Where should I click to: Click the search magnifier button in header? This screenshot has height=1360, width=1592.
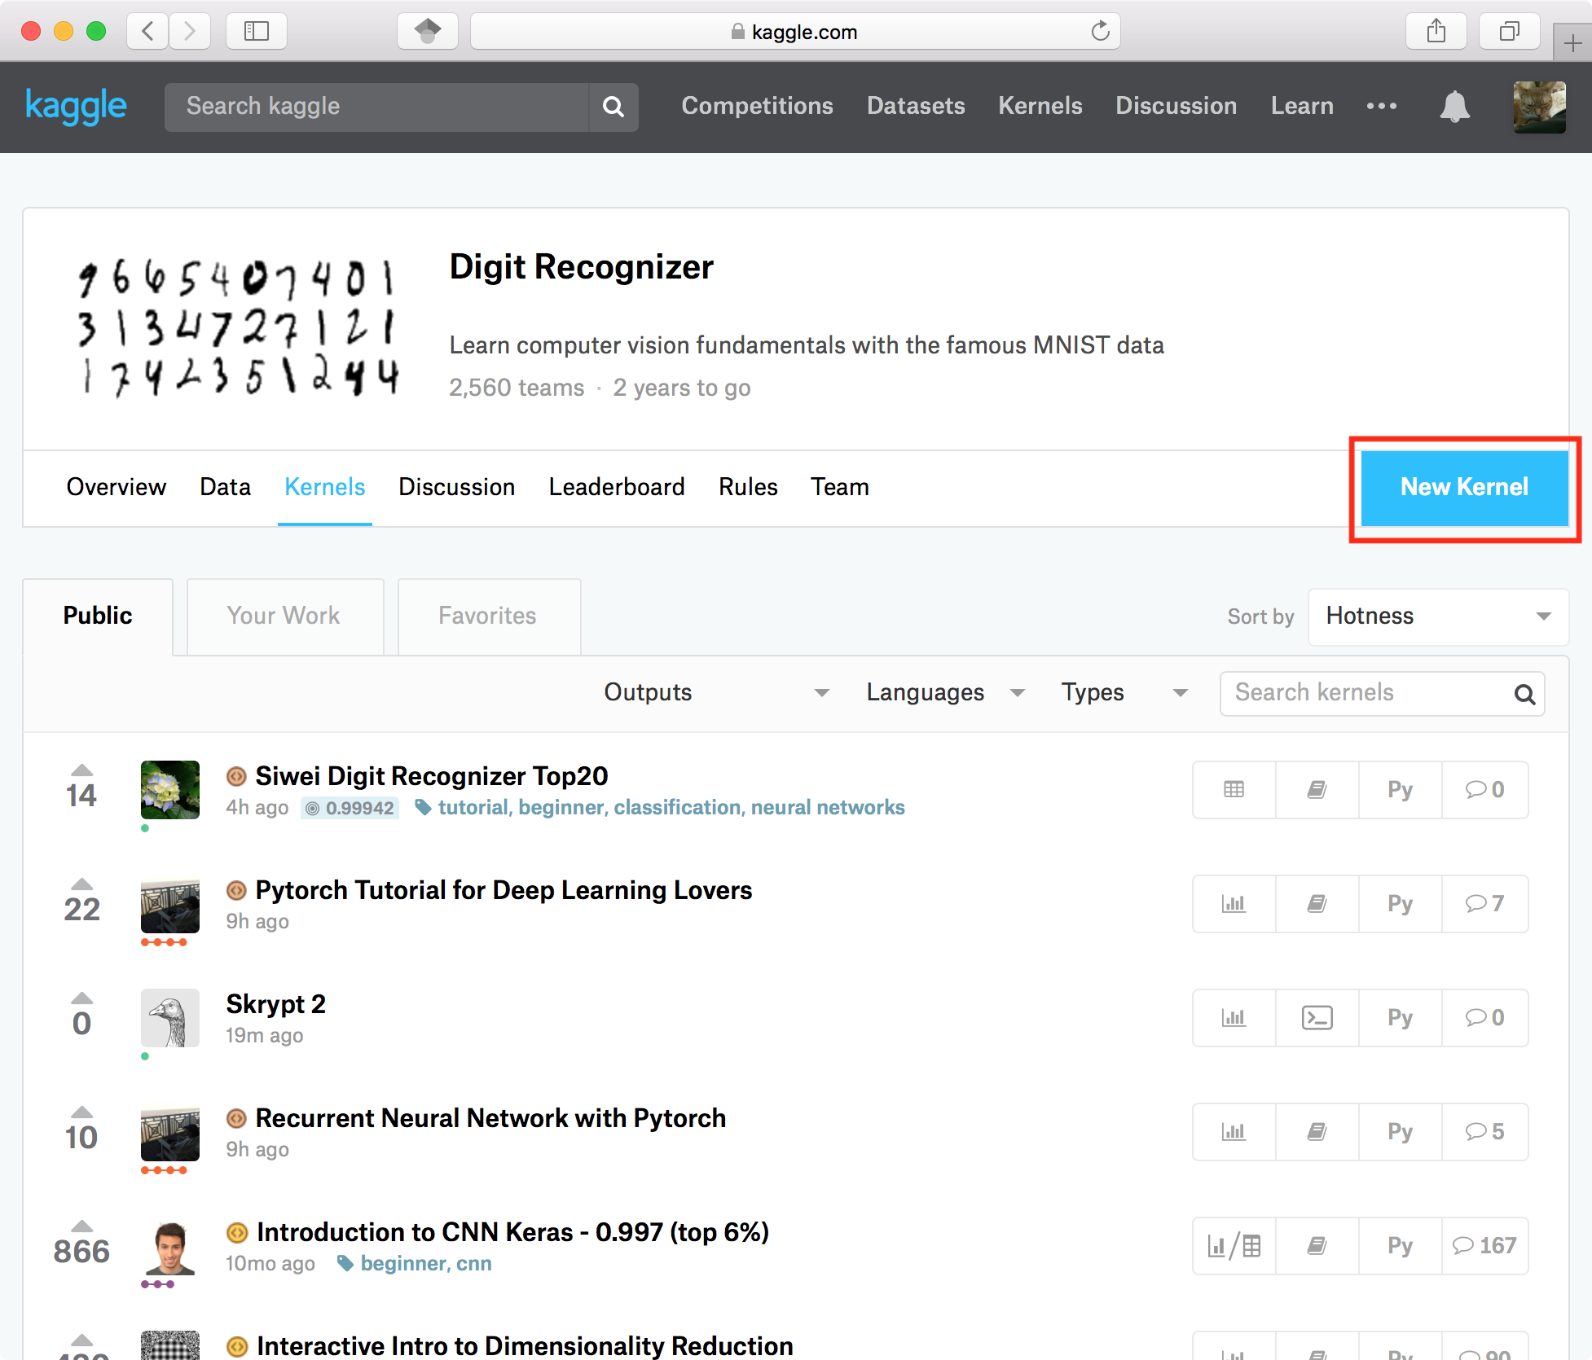(613, 107)
